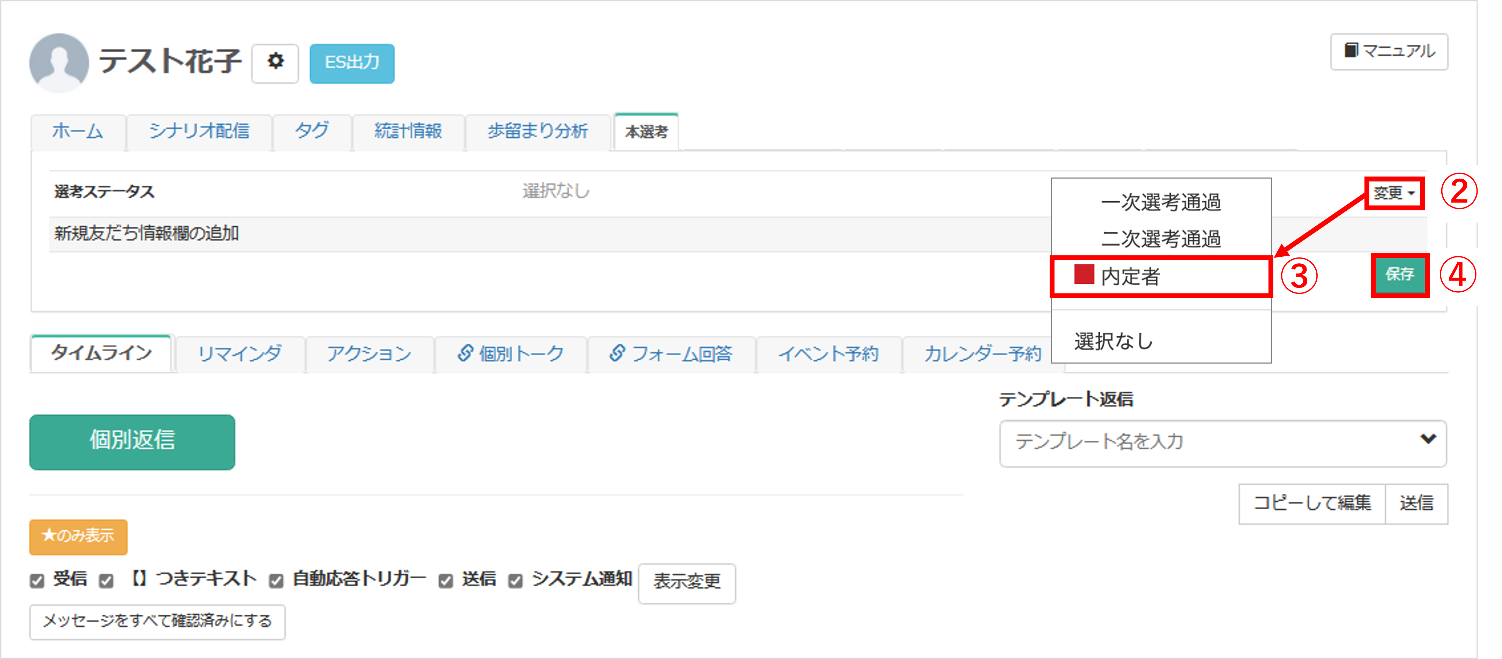Click the テスト花子 profile avatar

point(59,62)
